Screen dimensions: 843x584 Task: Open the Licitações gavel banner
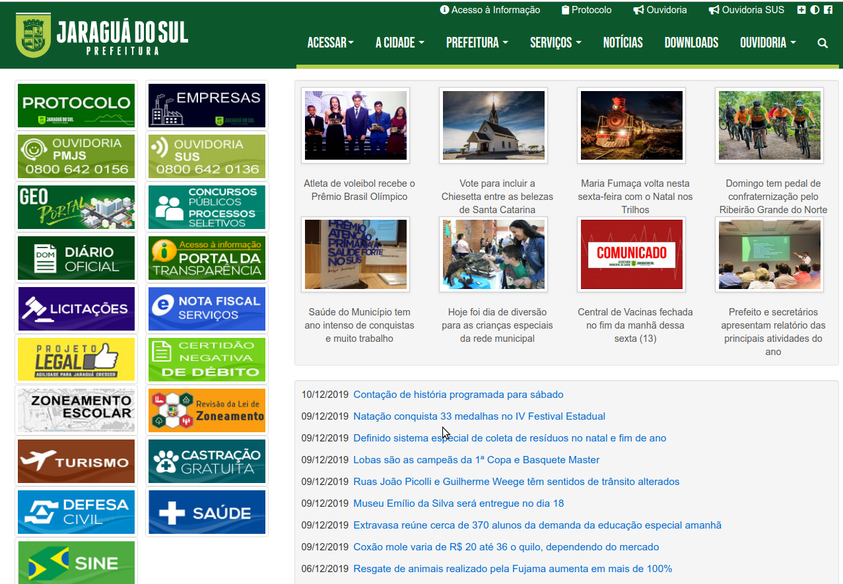[x=76, y=309]
